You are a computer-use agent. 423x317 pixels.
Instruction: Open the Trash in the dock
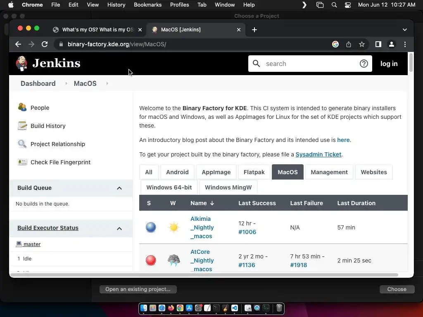tap(279, 308)
